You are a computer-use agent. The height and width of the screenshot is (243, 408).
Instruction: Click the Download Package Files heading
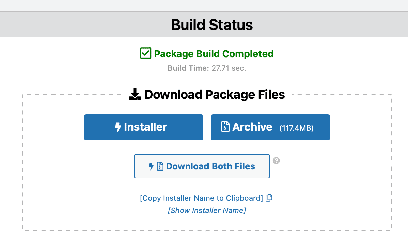pyautogui.click(x=215, y=94)
